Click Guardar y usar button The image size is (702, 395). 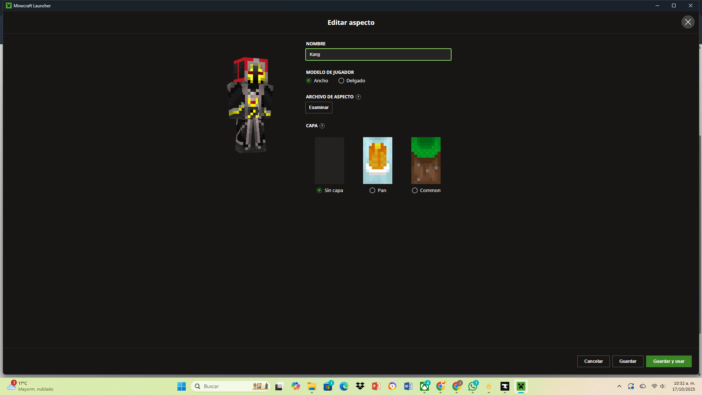(x=668, y=361)
